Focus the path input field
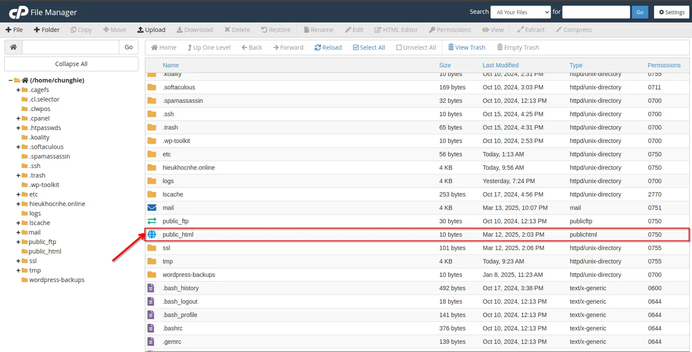This screenshot has width=692, height=352. tap(70, 47)
